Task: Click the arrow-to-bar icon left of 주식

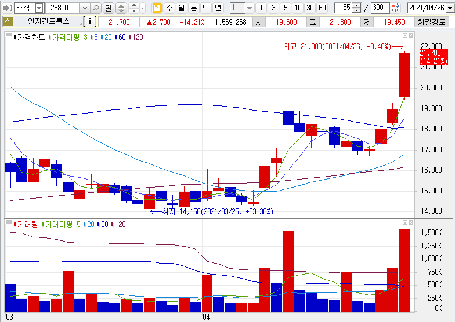Action: point(7,8)
